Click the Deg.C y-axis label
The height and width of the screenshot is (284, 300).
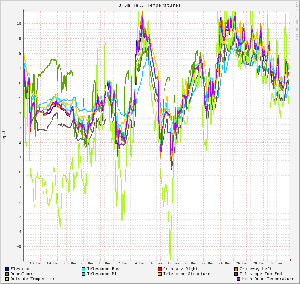4,135
